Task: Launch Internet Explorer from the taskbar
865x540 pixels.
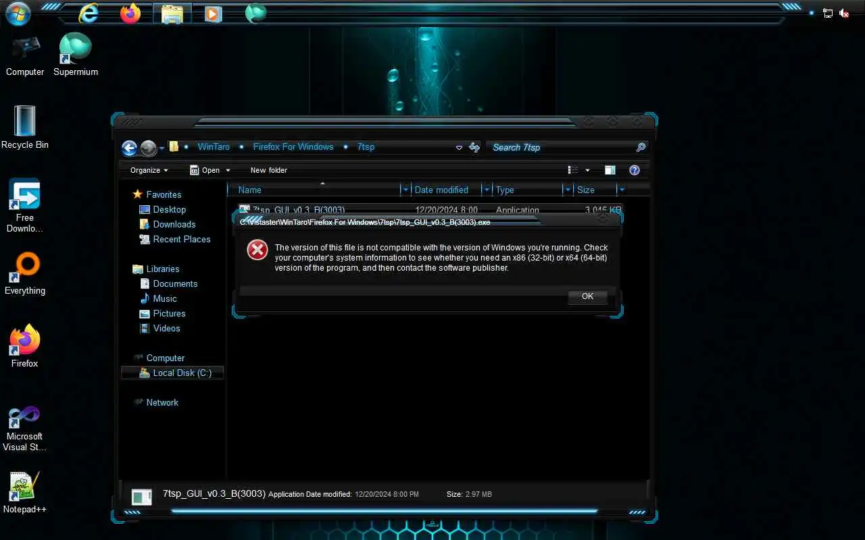Action: [89, 13]
